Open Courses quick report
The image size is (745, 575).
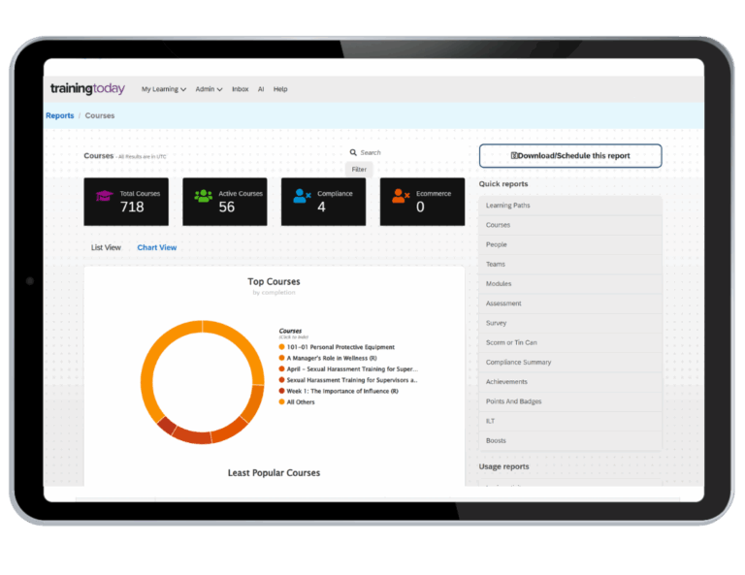click(x=570, y=225)
